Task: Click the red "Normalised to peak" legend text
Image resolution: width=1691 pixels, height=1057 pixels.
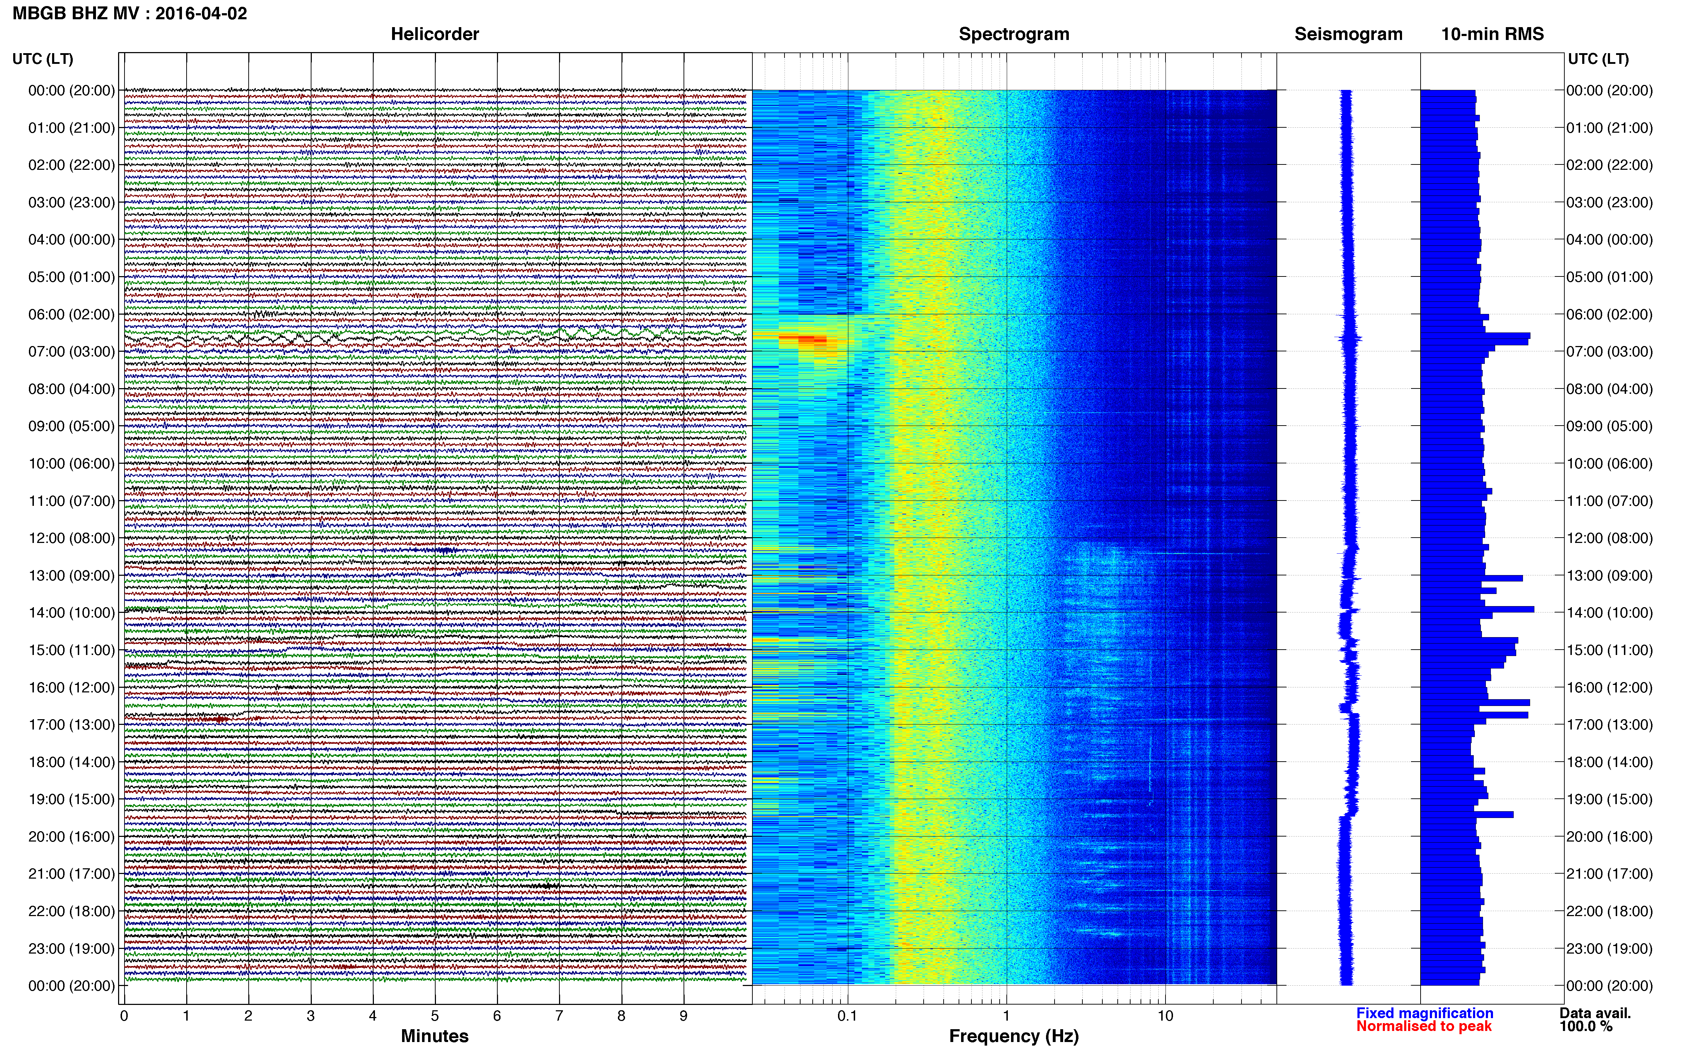Action: click(1424, 1026)
